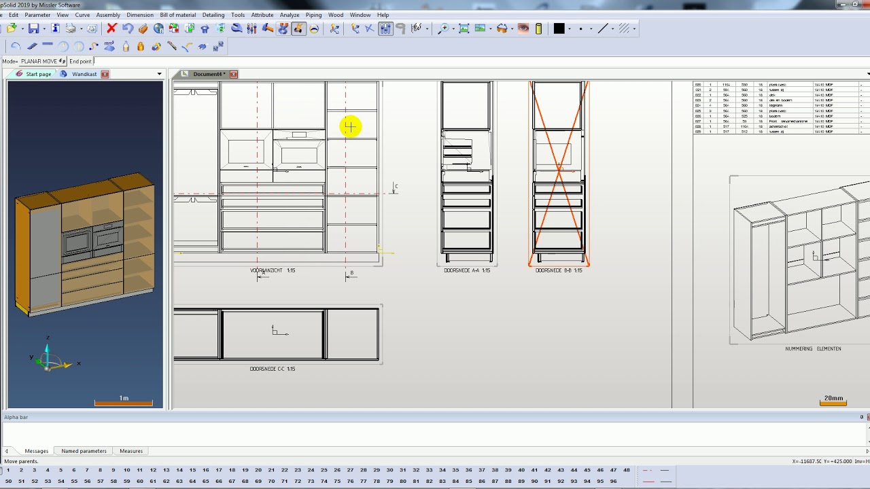Click the m² area tool icon
The image size is (870, 489).
pyautogui.click(x=109, y=46)
